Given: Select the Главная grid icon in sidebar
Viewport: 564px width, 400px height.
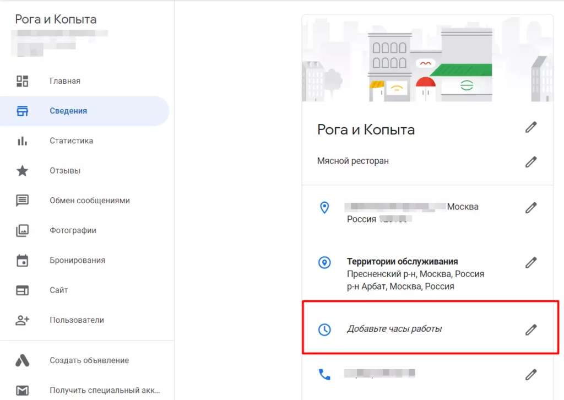Looking at the screenshot, I should tap(22, 81).
